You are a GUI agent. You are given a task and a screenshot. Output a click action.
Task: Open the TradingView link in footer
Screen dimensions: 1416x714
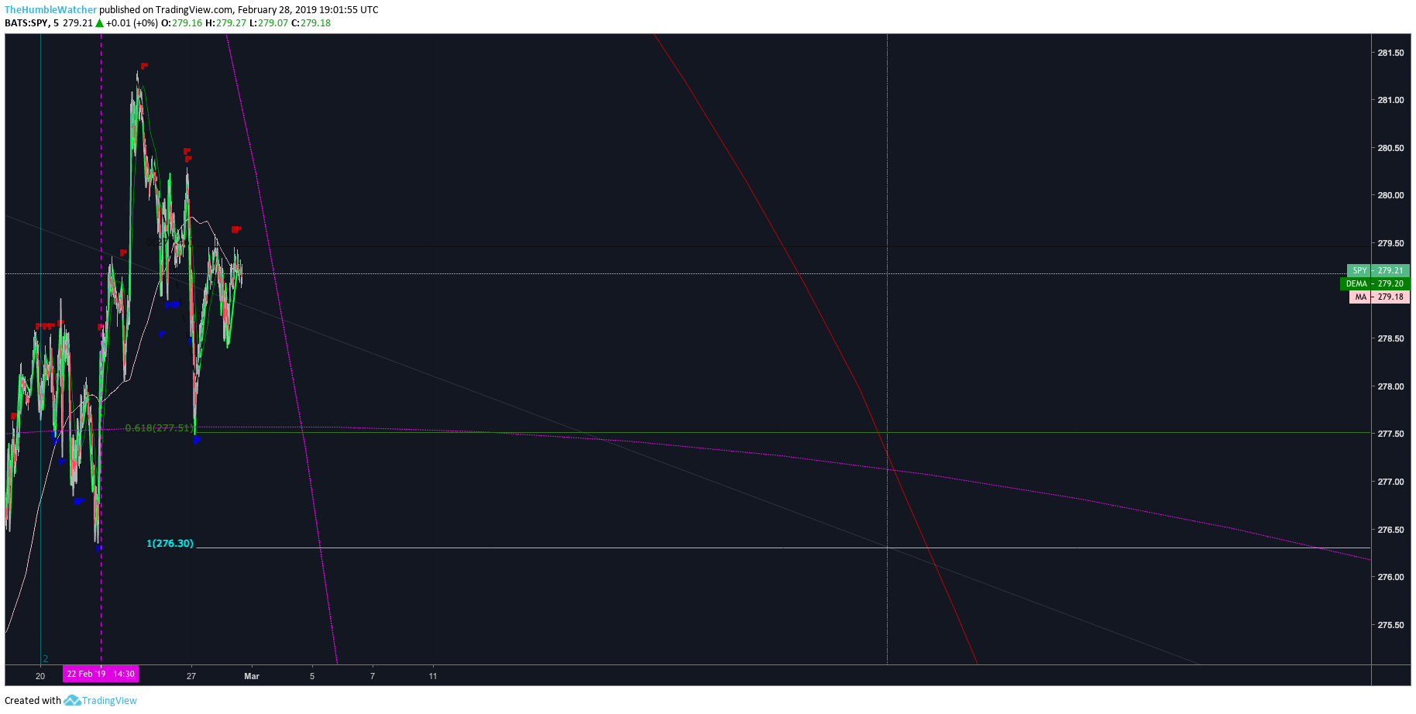tap(109, 701)
